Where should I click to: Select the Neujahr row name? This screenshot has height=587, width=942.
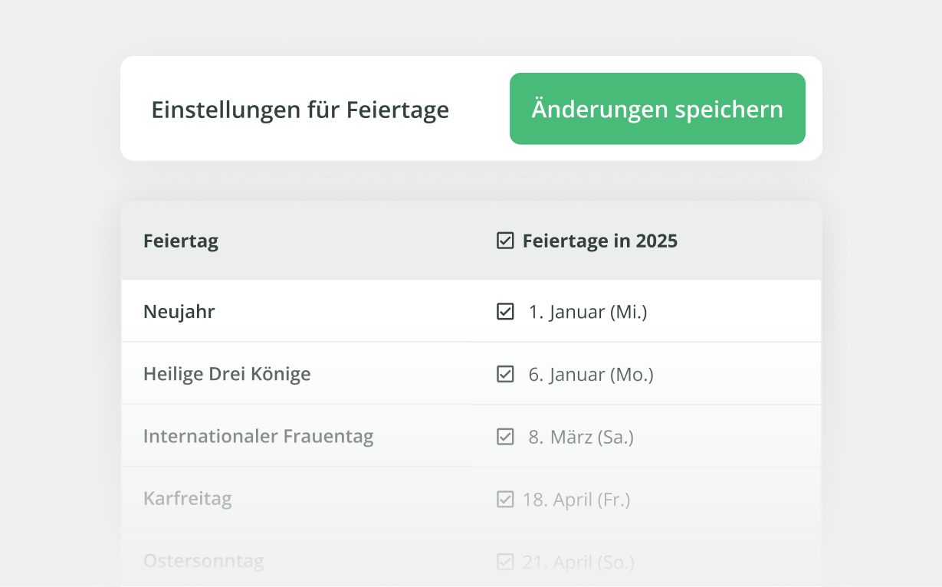(179, 312)
